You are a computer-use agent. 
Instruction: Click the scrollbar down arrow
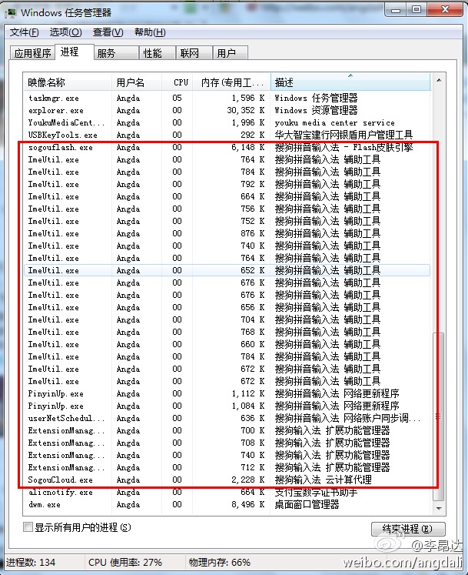point(439,509)
